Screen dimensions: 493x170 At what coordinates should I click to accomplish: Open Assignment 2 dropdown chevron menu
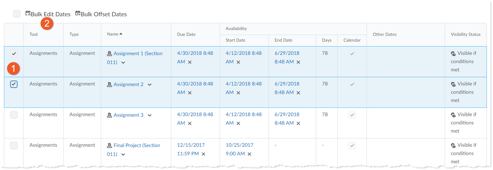click(x=149, y=85)
